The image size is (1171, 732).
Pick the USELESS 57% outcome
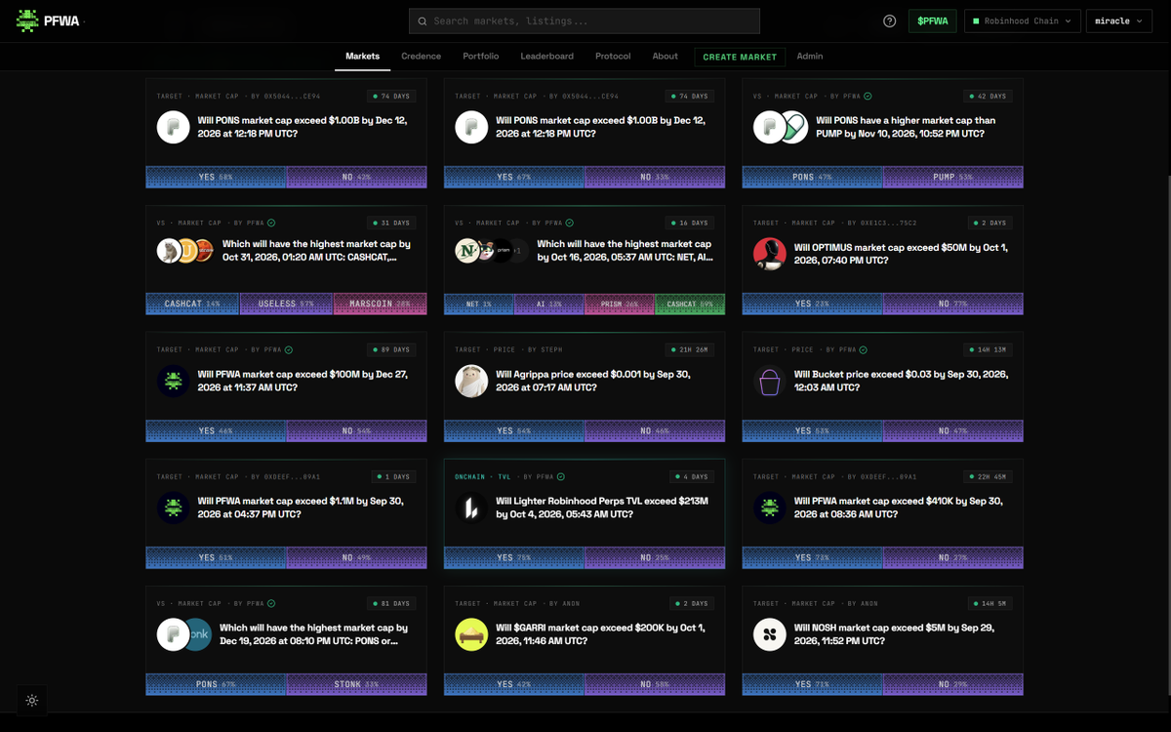coord(286,304)
